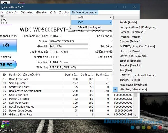Screen dimensions: 168x133
Task: Open the Chức năng menu
Action: tap(27, 13)
